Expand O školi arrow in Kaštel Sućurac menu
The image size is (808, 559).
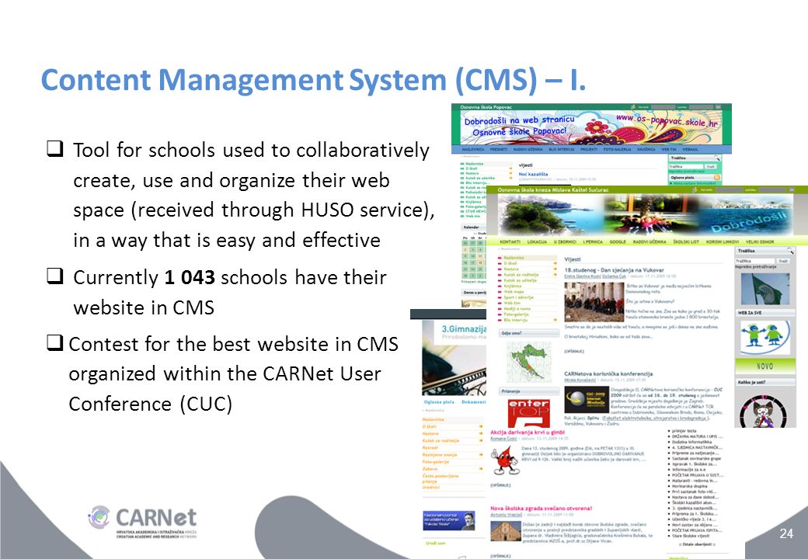(x=555, y=263)
